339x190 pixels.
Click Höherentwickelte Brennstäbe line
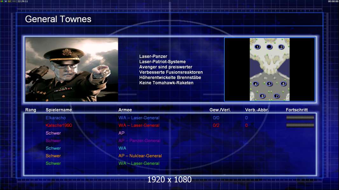point(170,78)
